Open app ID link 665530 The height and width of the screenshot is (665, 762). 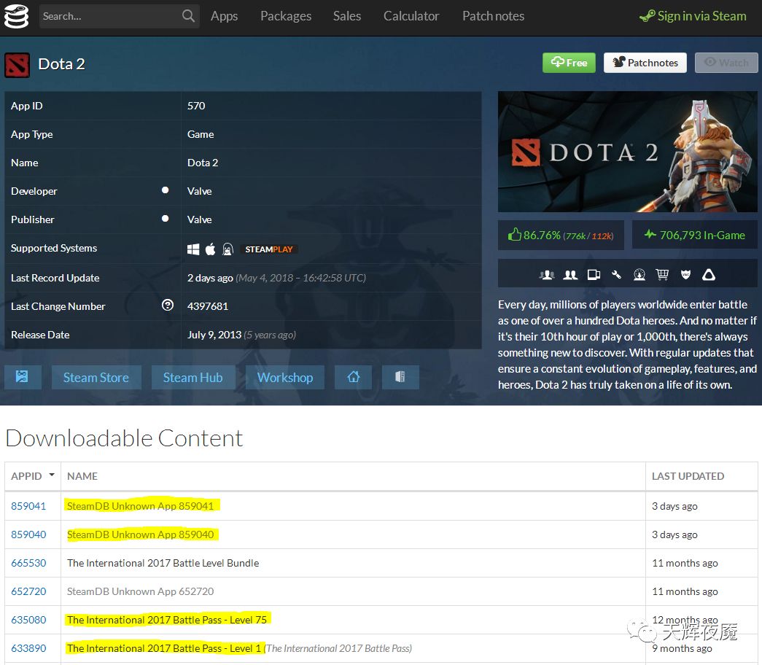coord(28,563)
